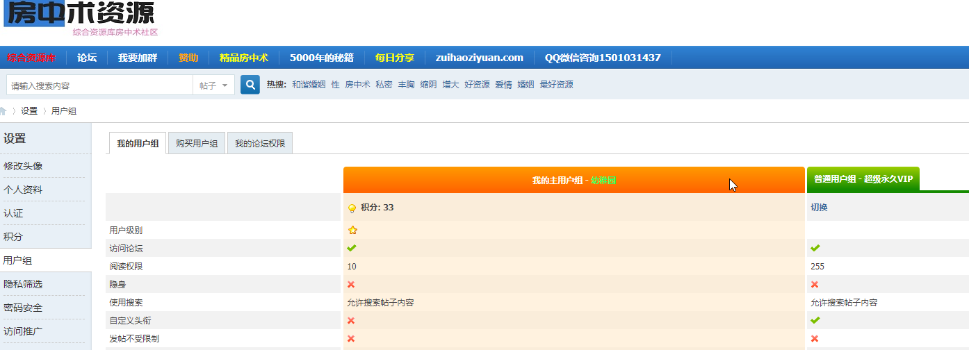Click green checkmark in 自定义头衔 row, VIP column
The image size is (969, 350).
click(x=815, y=320)
